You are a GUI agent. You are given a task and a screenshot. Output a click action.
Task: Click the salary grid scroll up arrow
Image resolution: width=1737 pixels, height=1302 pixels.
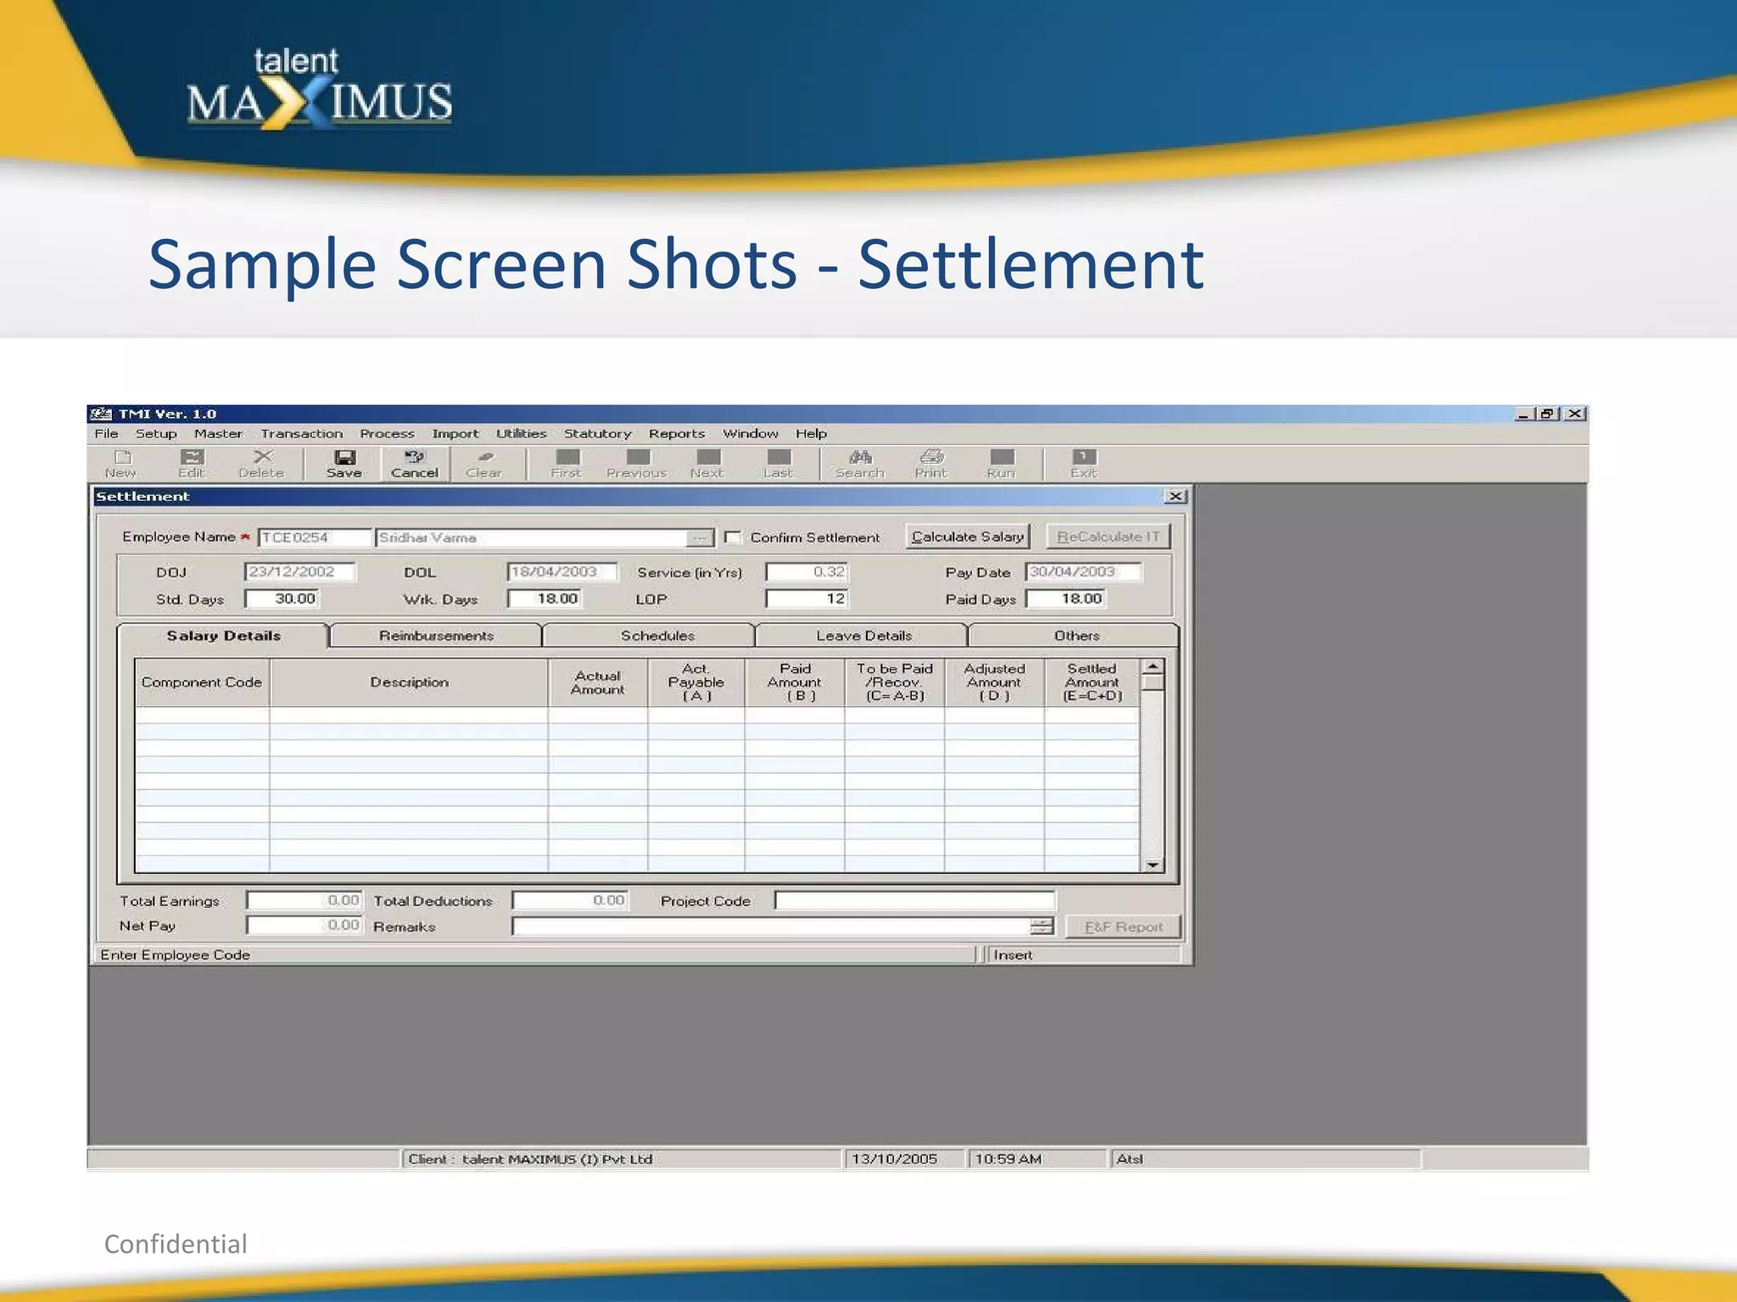click(1153, 667)
